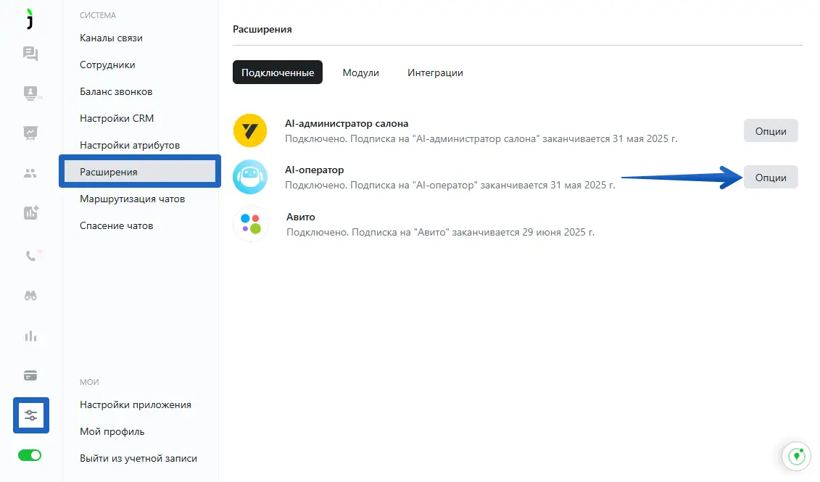The height and width of the screenshot is (482, 820).
Task: Open Опции for AI-администратор салона
Action: (771, 131)
